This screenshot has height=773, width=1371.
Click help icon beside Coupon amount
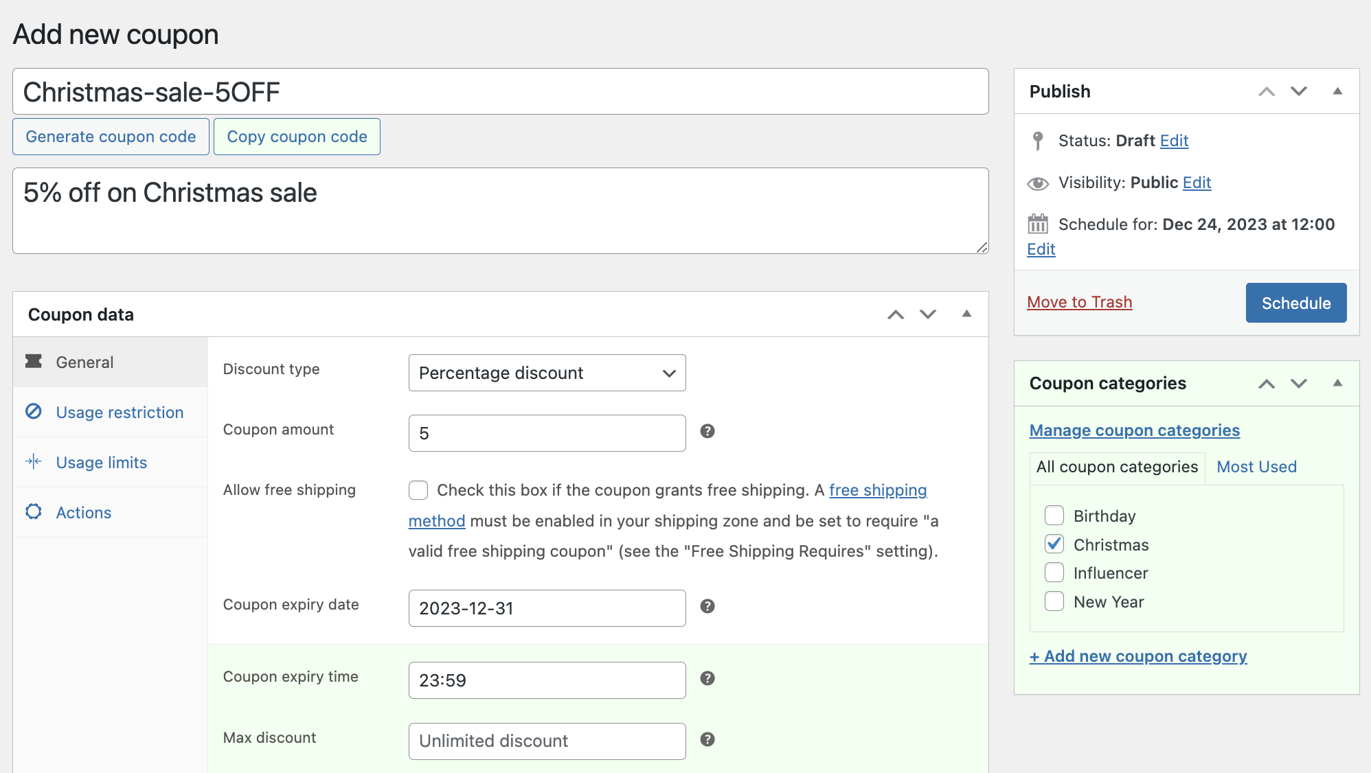click(x=708, y=432)
